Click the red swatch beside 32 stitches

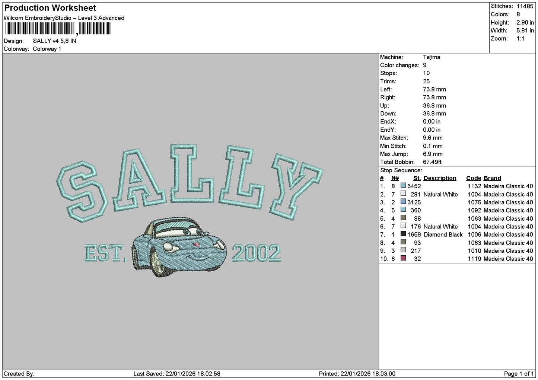[403, 258]
